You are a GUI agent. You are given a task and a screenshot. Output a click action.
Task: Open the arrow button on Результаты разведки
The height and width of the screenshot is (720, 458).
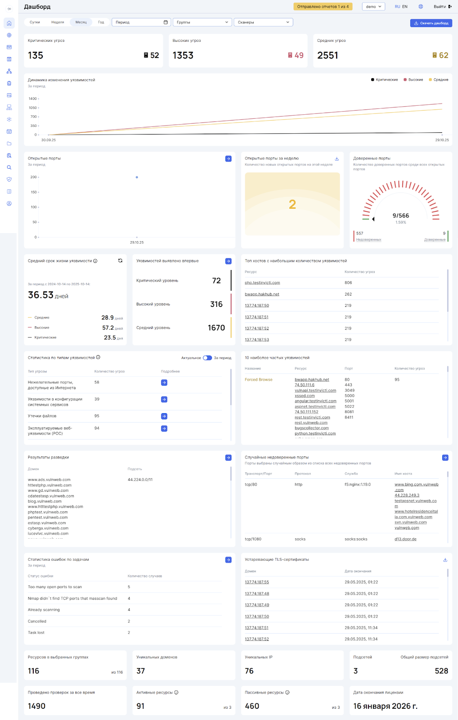point(228,458)
